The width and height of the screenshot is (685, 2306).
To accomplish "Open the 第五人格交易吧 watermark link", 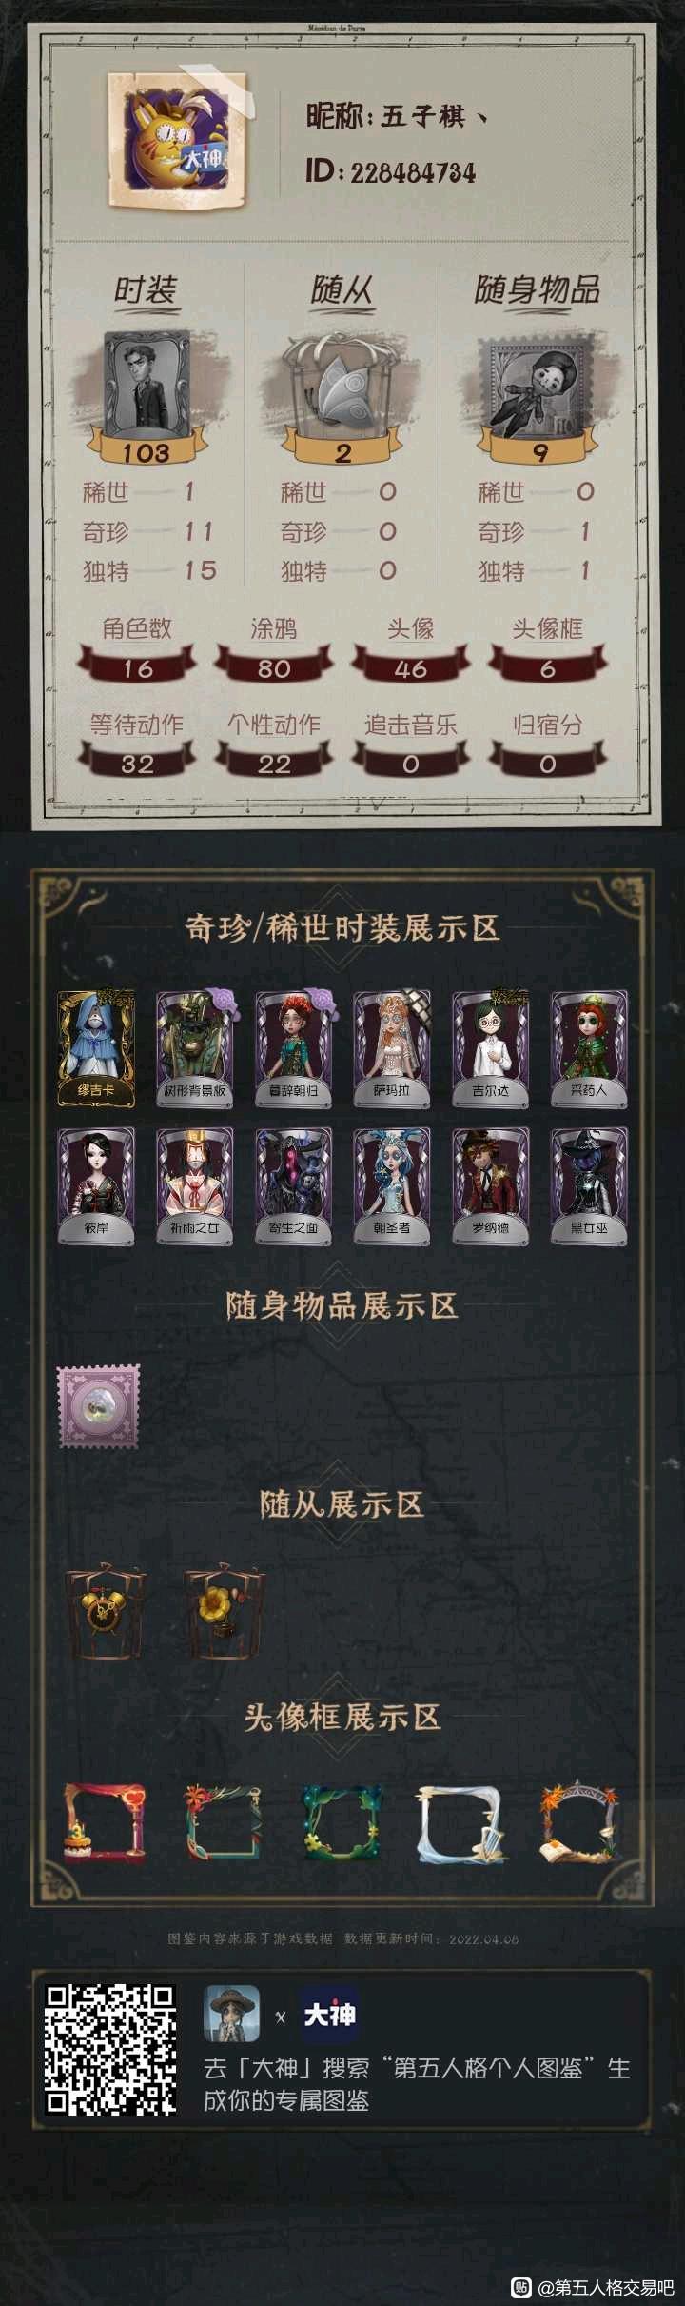I will click(x=597, y=2286).
